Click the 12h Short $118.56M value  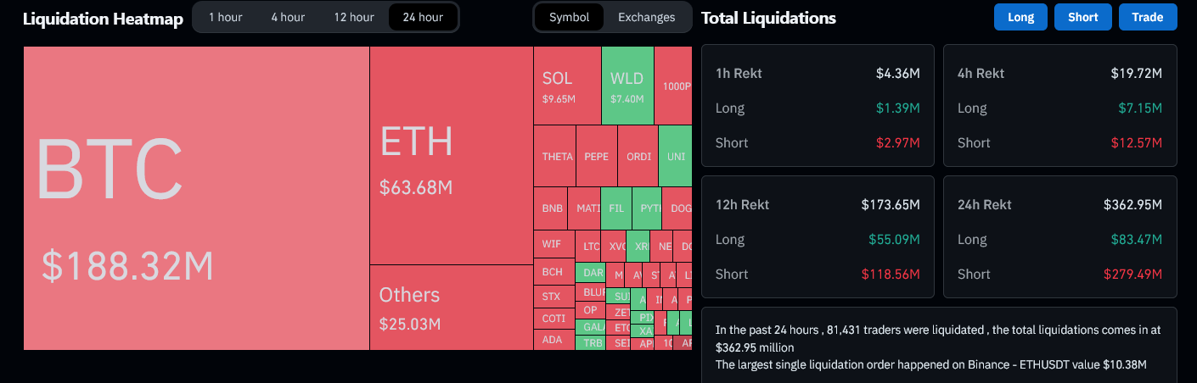pyautogui.click(x=891, y=274)
